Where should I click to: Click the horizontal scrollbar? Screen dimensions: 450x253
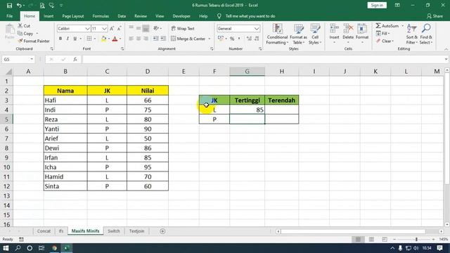pos(353,231)
